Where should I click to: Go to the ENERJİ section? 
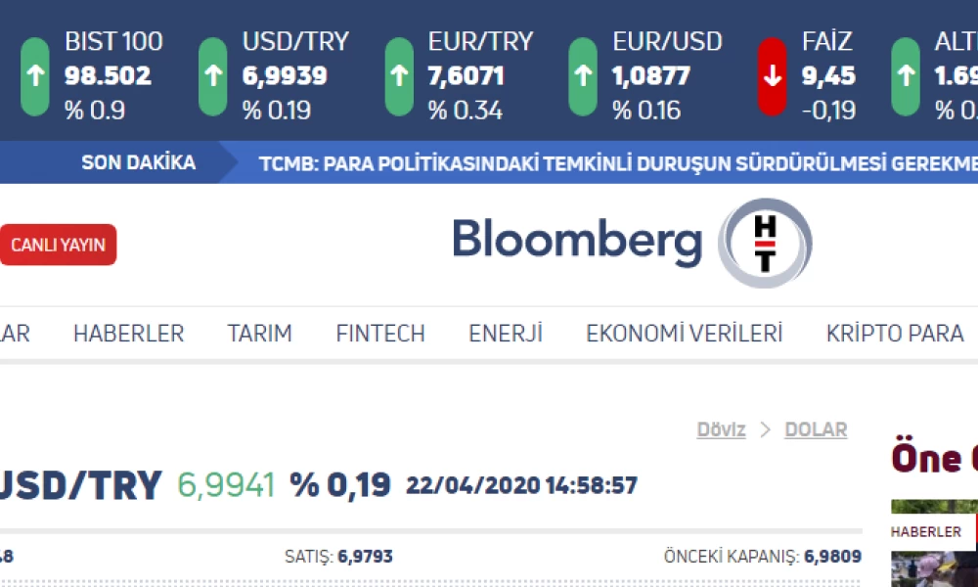pos(505,334)
